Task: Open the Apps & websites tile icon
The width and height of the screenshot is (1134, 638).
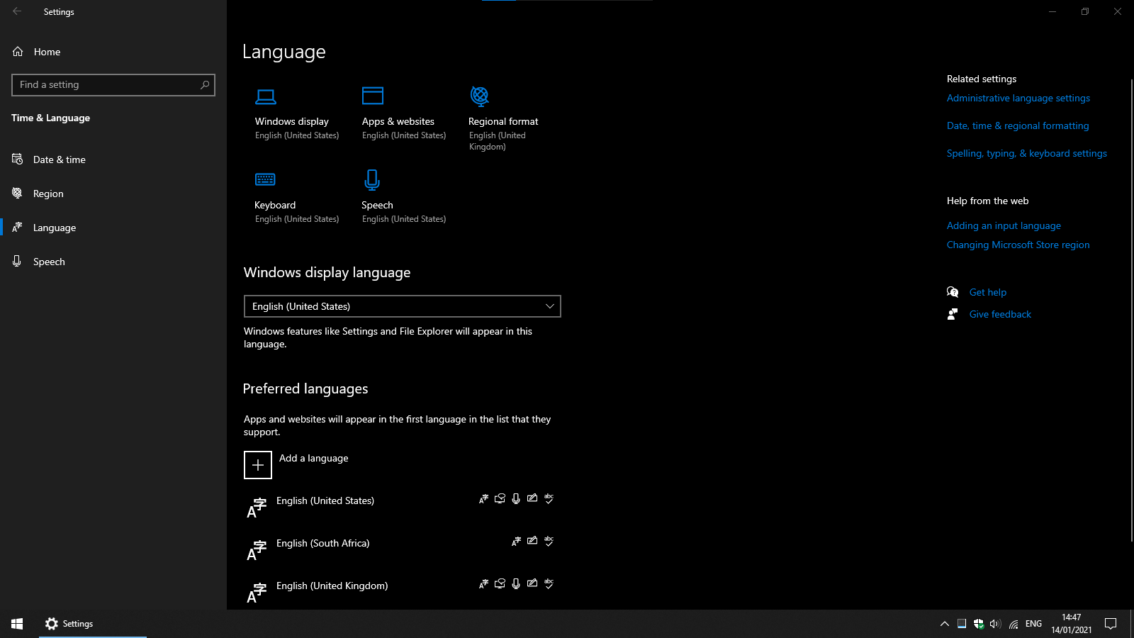Action: pyautogui.click(x=373, y=96)
